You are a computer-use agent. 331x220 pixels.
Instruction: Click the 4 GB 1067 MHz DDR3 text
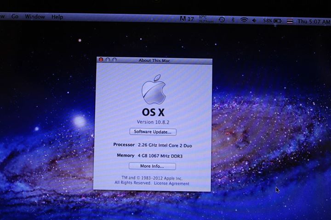click(x=160, y=156)
